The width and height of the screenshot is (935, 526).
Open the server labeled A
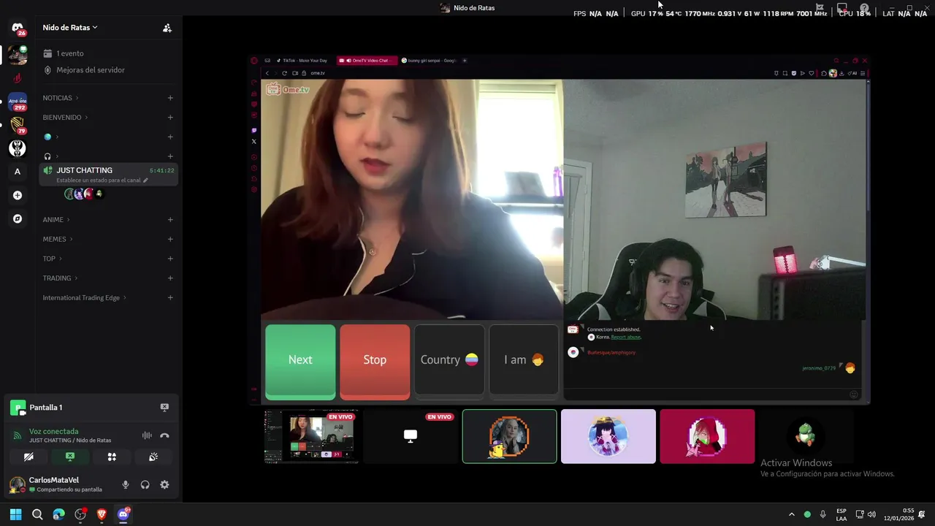(18, 172)
